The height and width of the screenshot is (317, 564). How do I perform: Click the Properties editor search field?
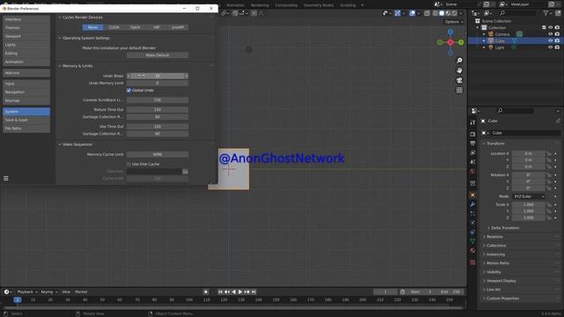click(x=515, y=111)
